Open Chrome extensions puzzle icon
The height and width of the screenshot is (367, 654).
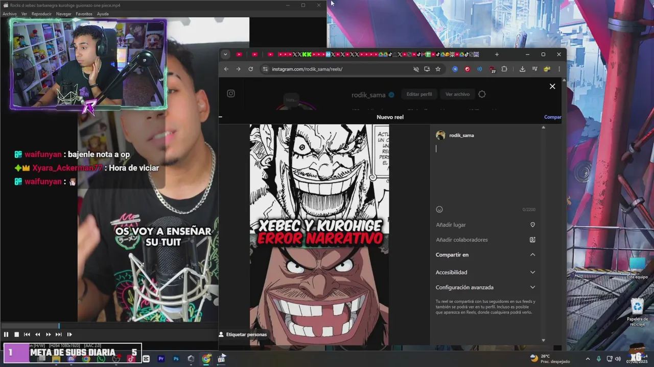click(504, 69)
